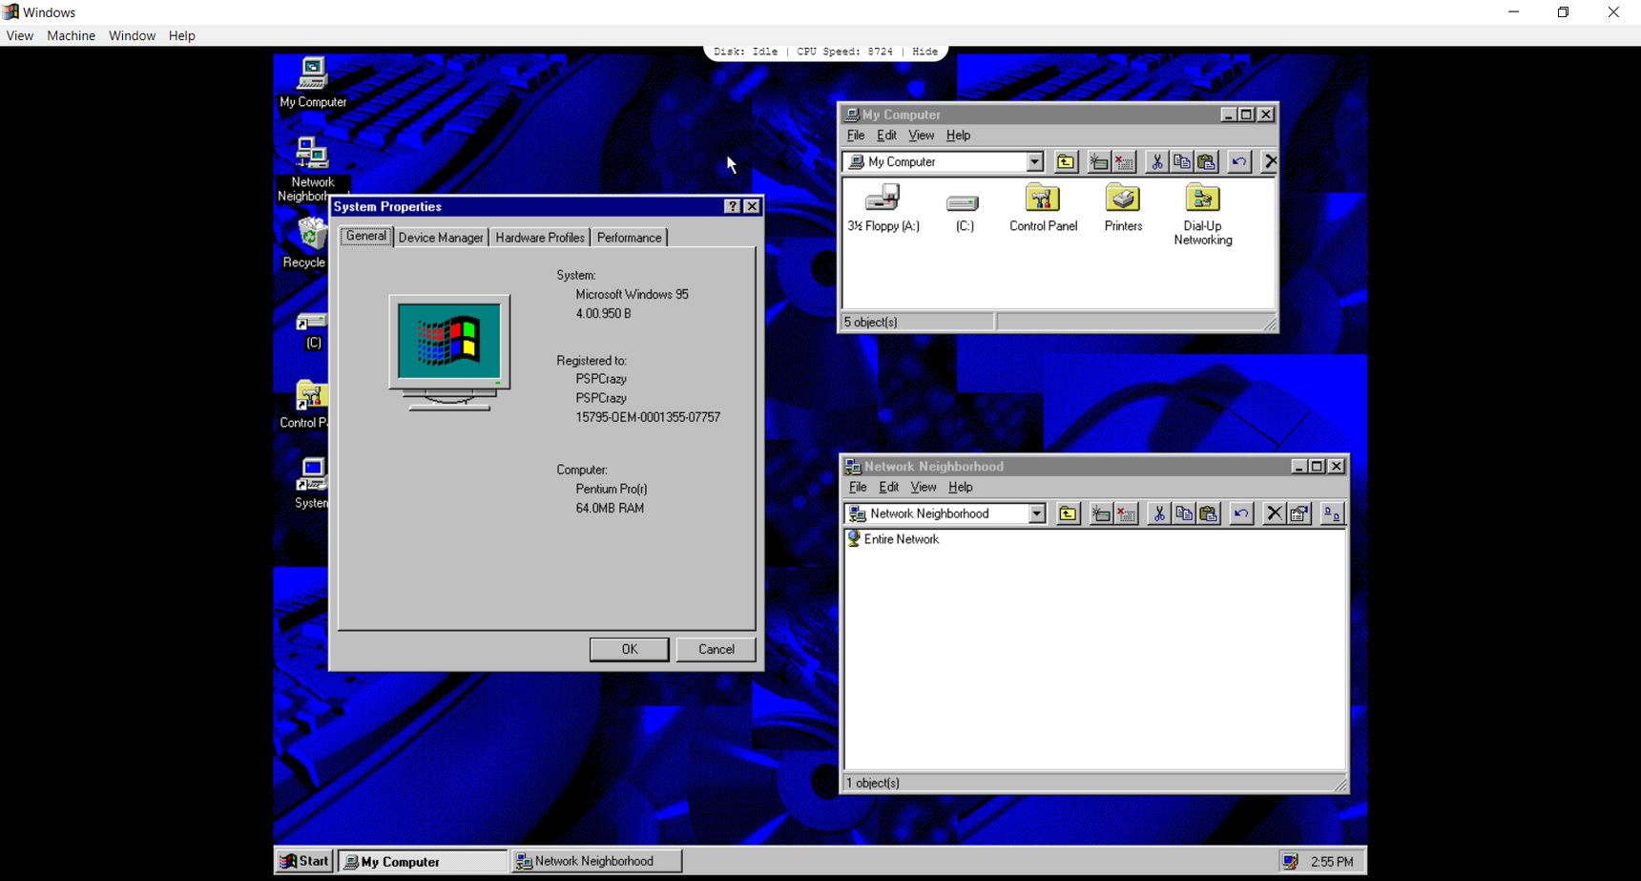Click Undo icon in Network Neighborhood toolbar
This screenshot has width=1641, height=881.
(x=1240, y=514)
